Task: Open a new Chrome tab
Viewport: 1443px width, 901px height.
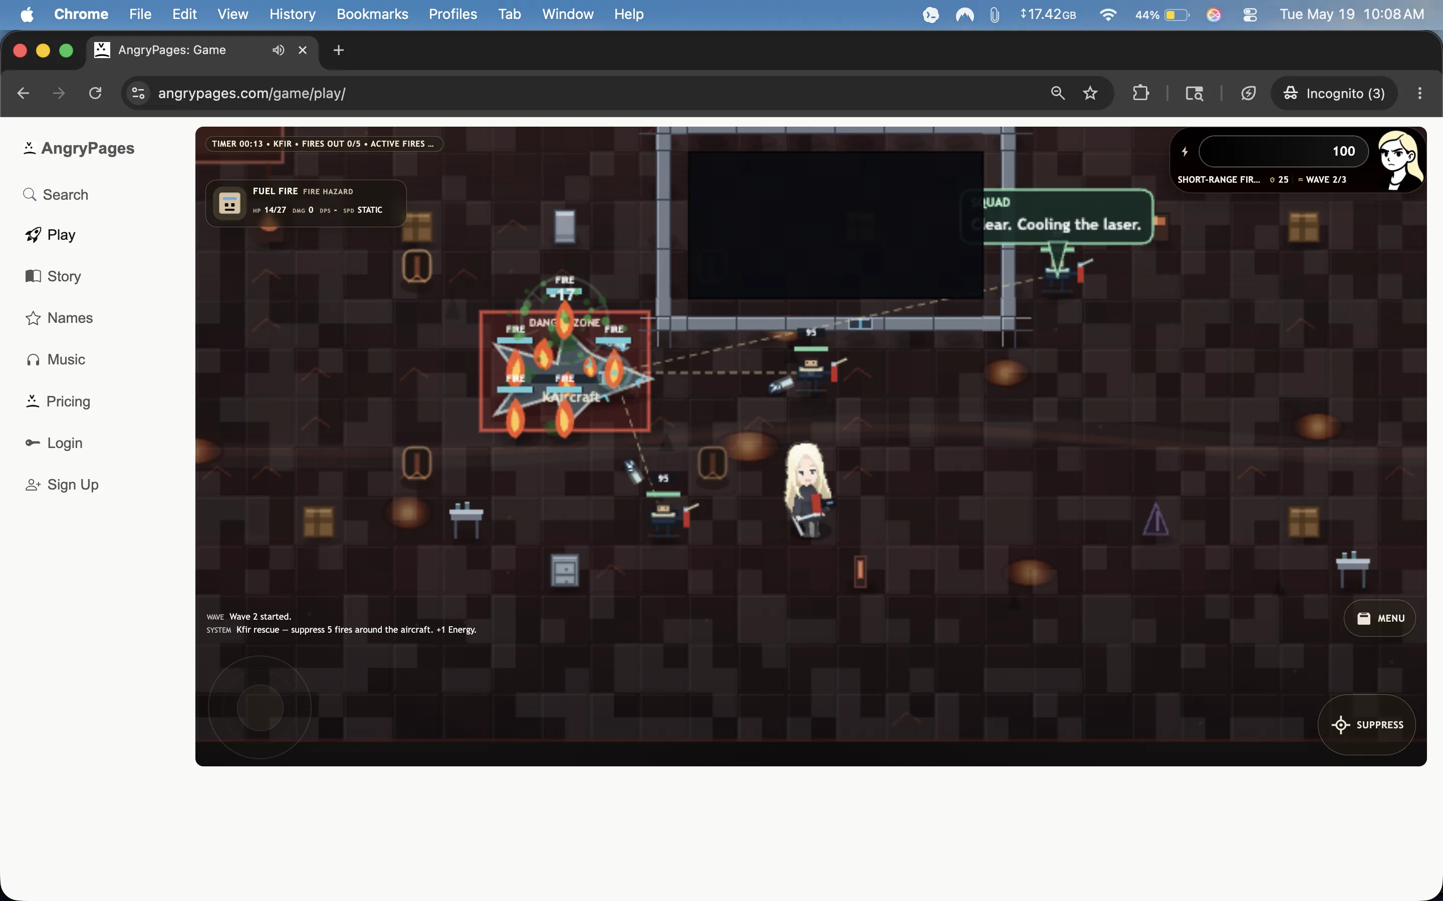Action: (339, 50)
